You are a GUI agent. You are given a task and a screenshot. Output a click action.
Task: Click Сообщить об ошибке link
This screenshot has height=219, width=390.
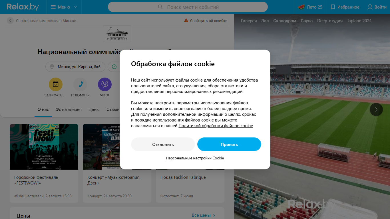point(209,21)
